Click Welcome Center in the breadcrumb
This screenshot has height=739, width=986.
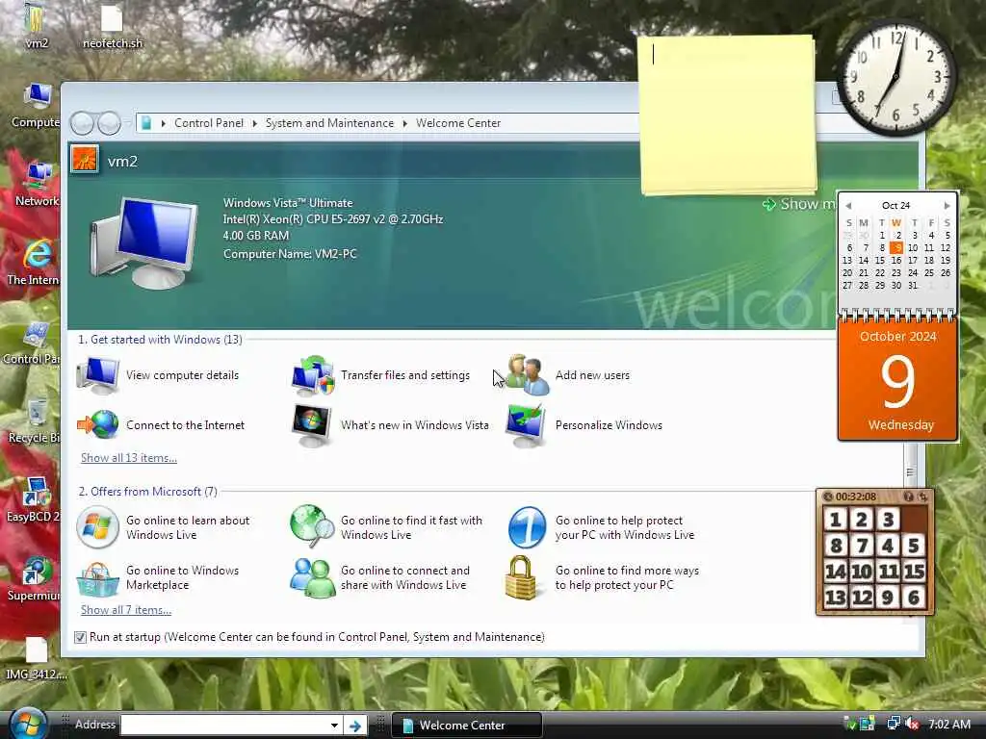coord(458,123)
